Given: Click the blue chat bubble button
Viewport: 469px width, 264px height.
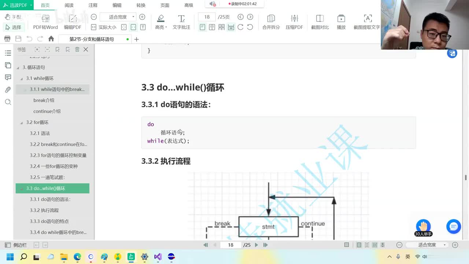Looking at the screenshot, I should (x=454, y=227).
